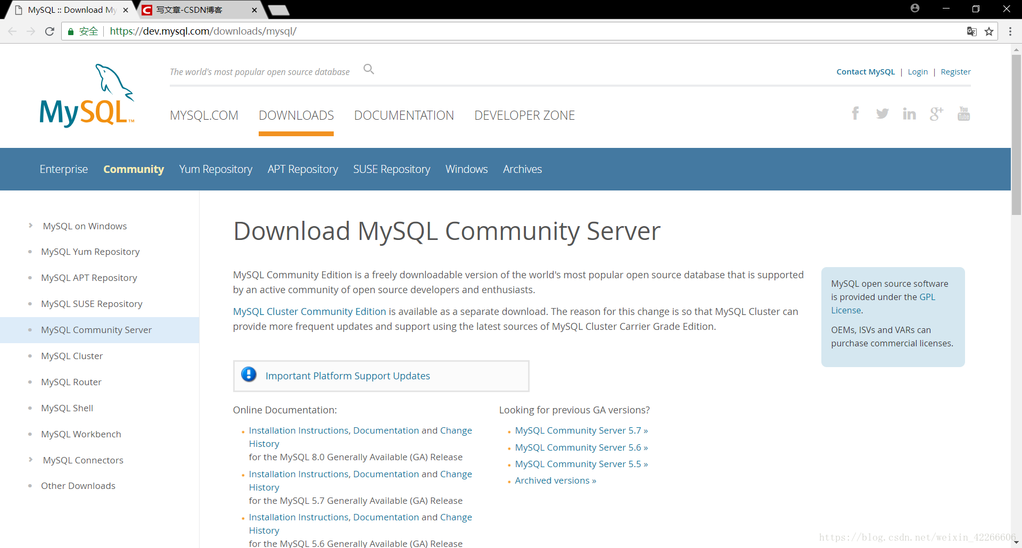Go to Yum Repository in blue bar

coord(216,169)
